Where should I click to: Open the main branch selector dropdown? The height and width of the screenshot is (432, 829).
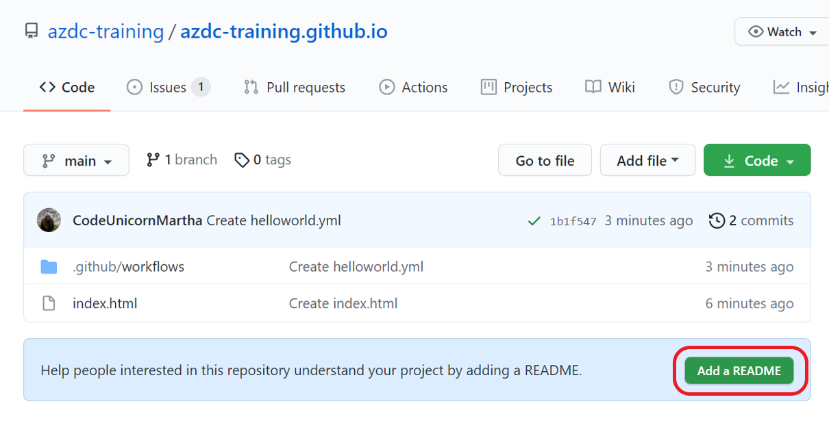(76, 160)
